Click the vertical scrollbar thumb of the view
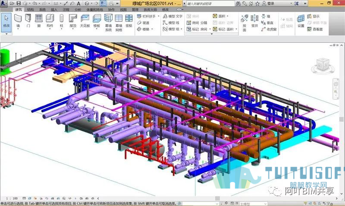This screenshot has height=206, width=345. (x=341, y=119)
